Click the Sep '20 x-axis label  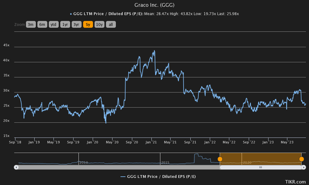(132, 142)
